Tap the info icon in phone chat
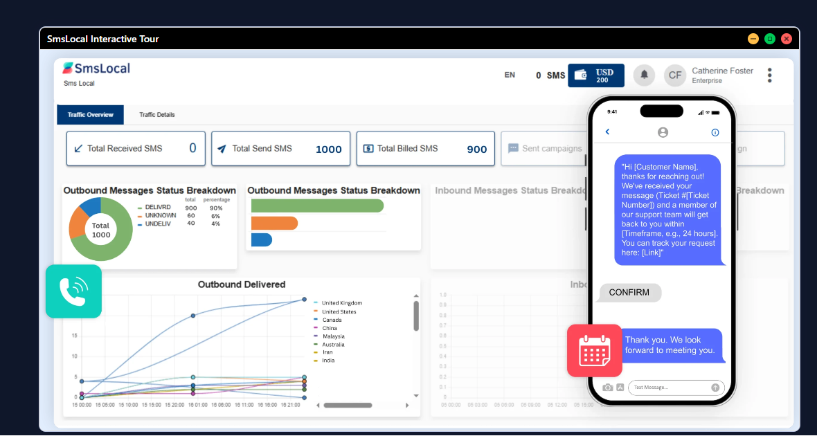This screenshot has width=817, height=436. [x=715, y=132]
